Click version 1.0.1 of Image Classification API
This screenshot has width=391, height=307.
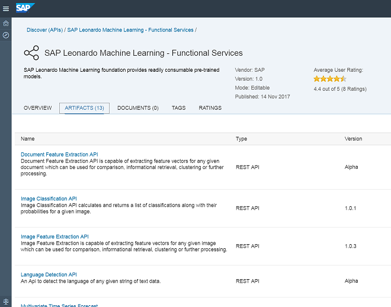pyautogui.click(x=350, y=208)
